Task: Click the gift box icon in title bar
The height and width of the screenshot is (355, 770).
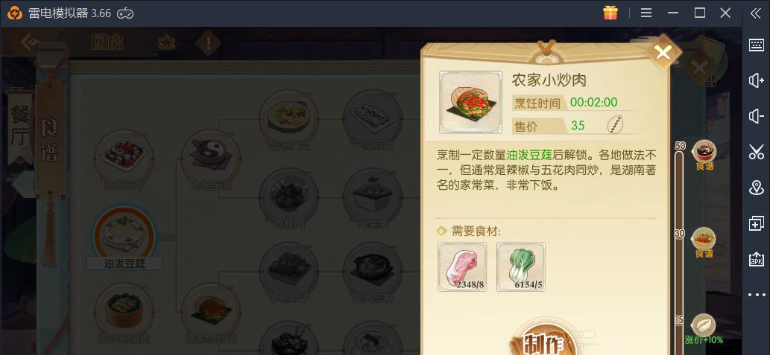Action: (610, 13)
